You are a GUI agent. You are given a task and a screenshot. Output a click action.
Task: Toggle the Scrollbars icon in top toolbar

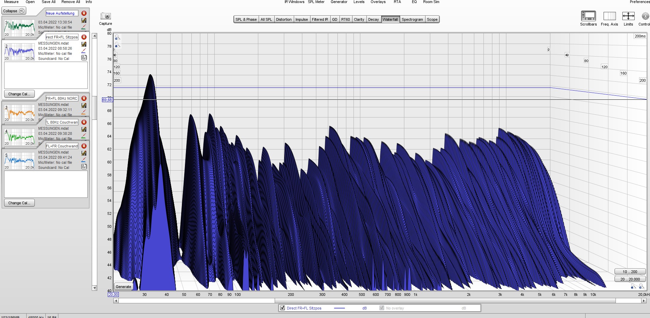tap(588, 16)
